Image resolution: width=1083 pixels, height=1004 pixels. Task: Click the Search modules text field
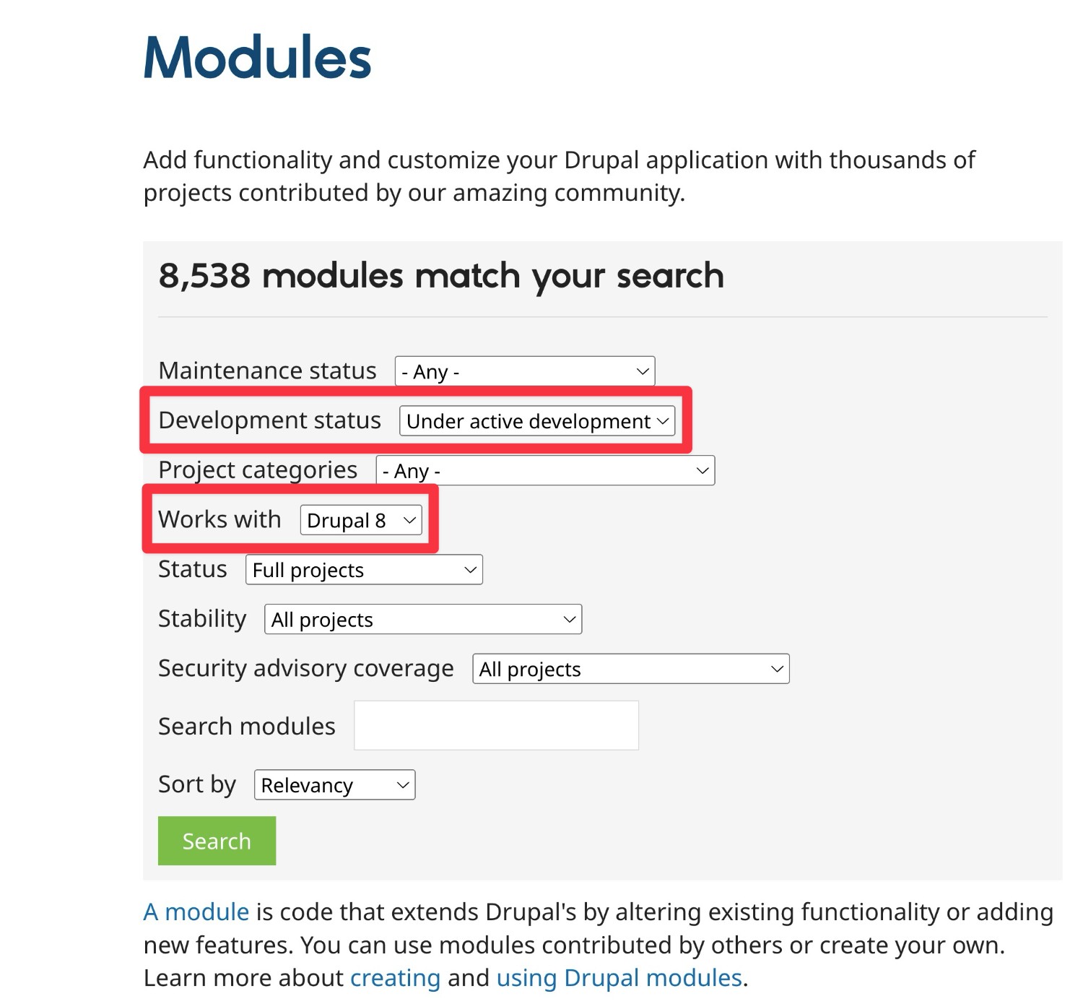[496, 726]
